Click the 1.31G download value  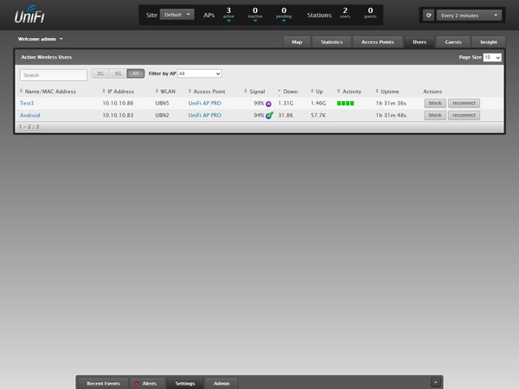[286, 103]
